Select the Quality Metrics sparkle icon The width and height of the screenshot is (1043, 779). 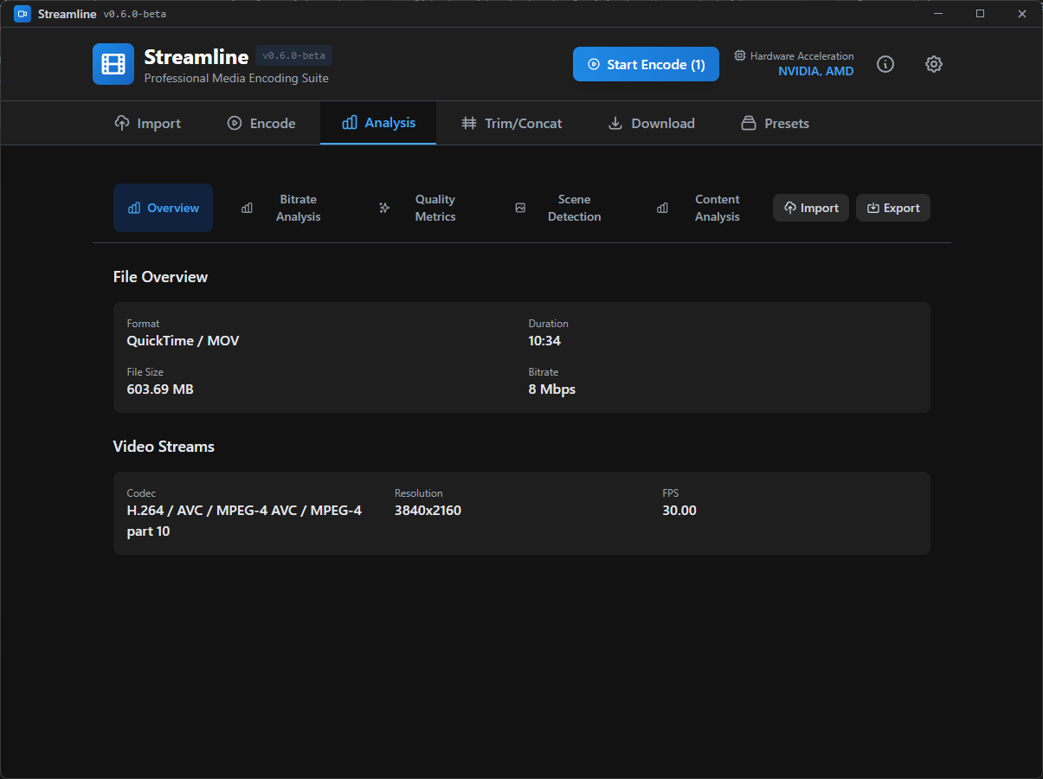click(384, 208)
